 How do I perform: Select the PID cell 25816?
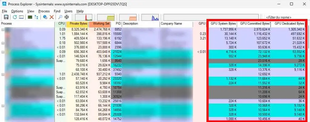(x=117, y=101)
